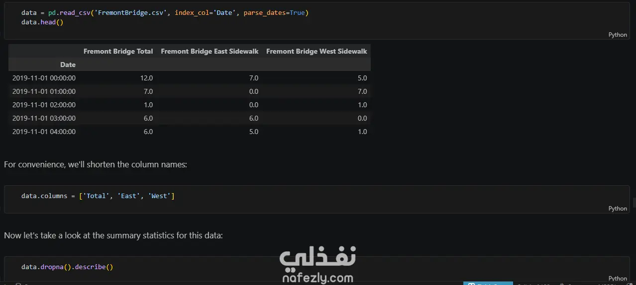
Task: Select the 2019-11-01 02:00:00 row label
Action: [44, 105]
